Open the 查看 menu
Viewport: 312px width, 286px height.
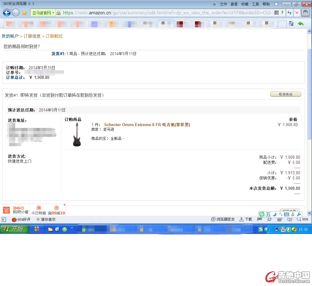(234, 4)
